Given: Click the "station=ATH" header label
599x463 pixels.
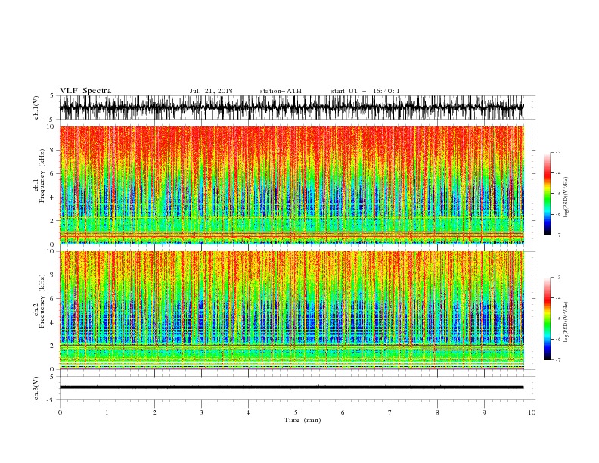Looking at the screenshot, I should click(x=281, y=91).
